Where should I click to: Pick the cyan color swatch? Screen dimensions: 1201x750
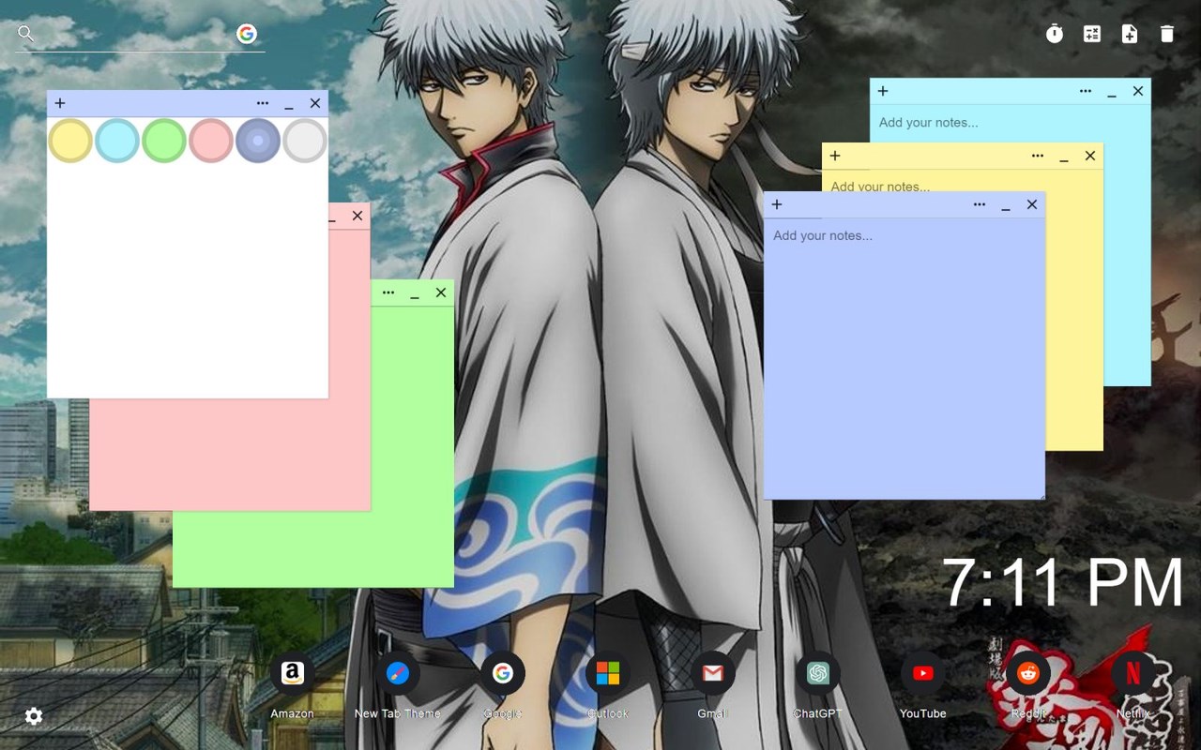pos(117,141)
